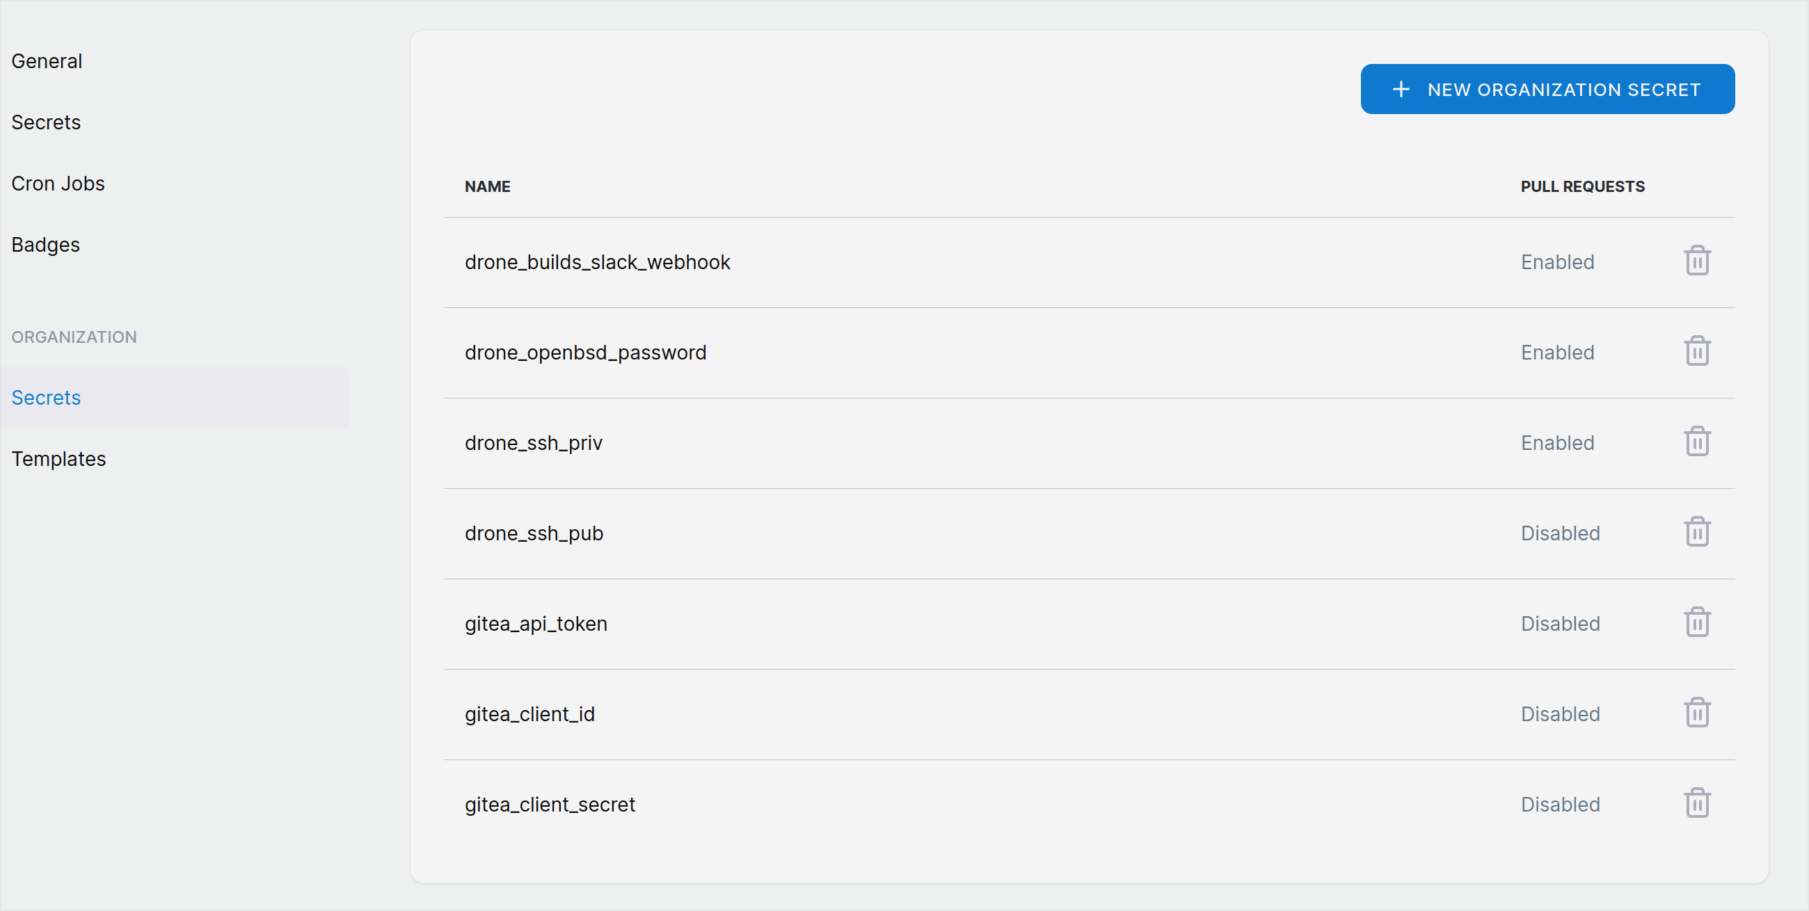Click trash icon for gitea_api_token
Screen dimensions: 1809x911
(x=1697, y=623)
